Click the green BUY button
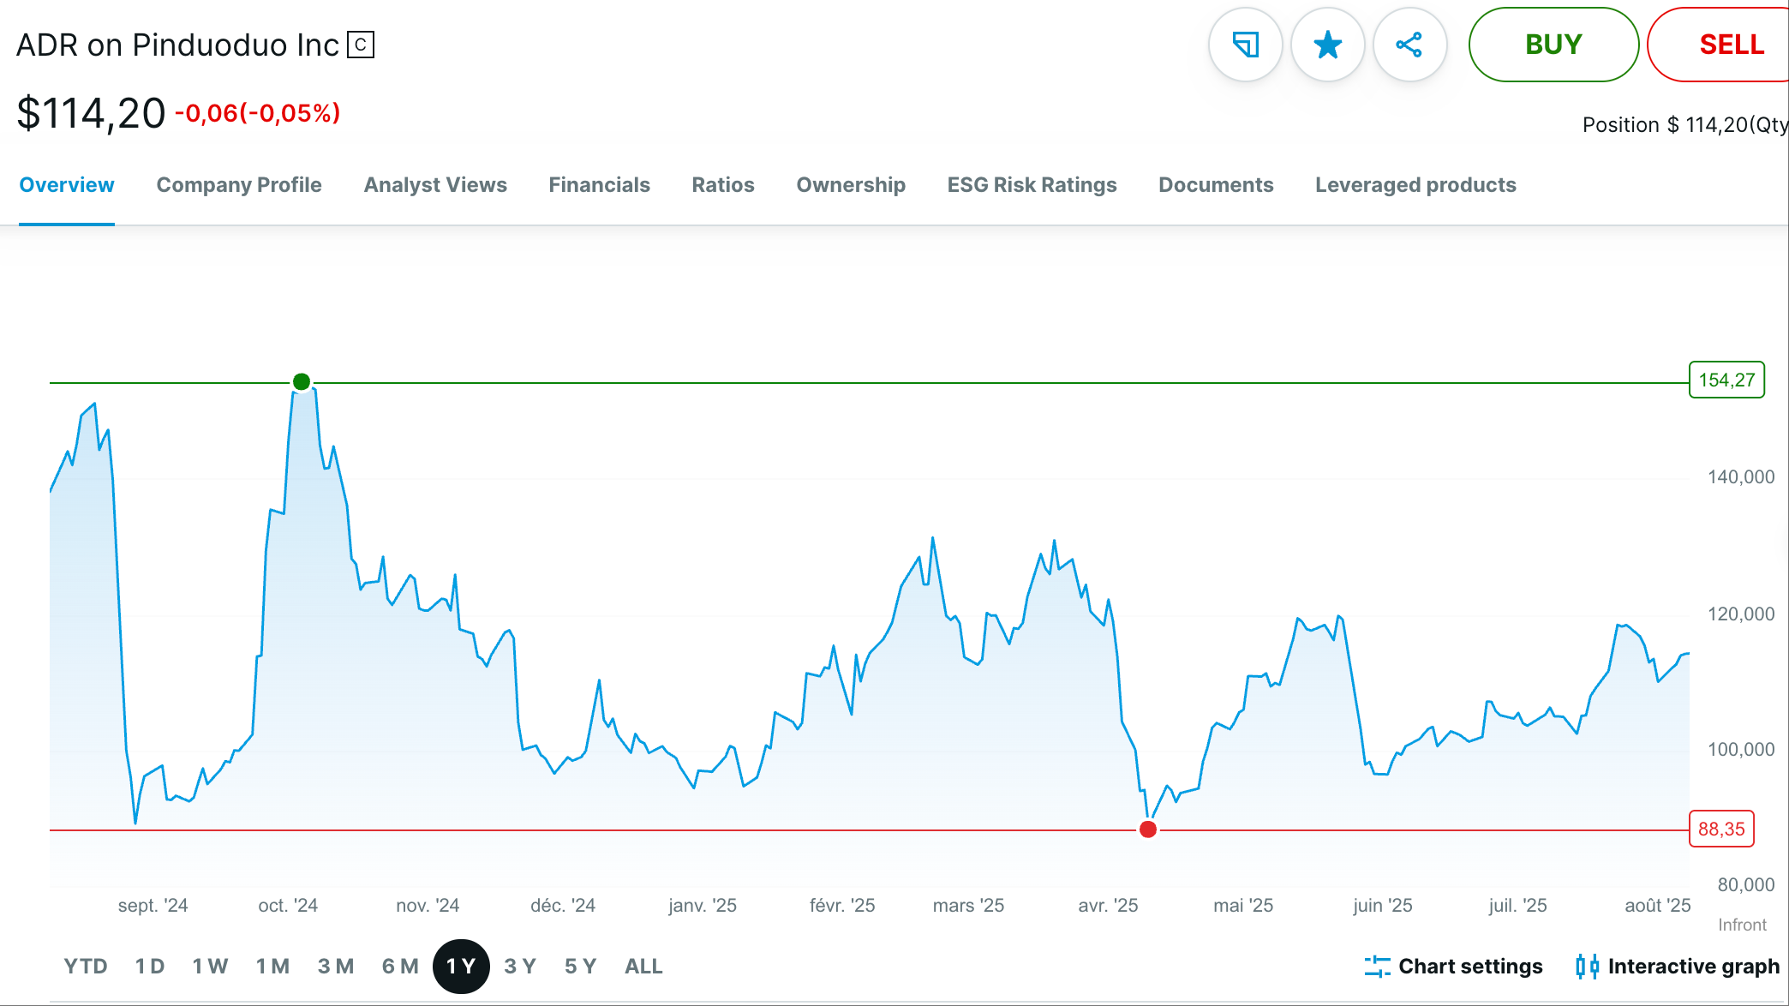Image resolution: width=1789 pixels, height=1006 pixels. [x=1553, y=45]
